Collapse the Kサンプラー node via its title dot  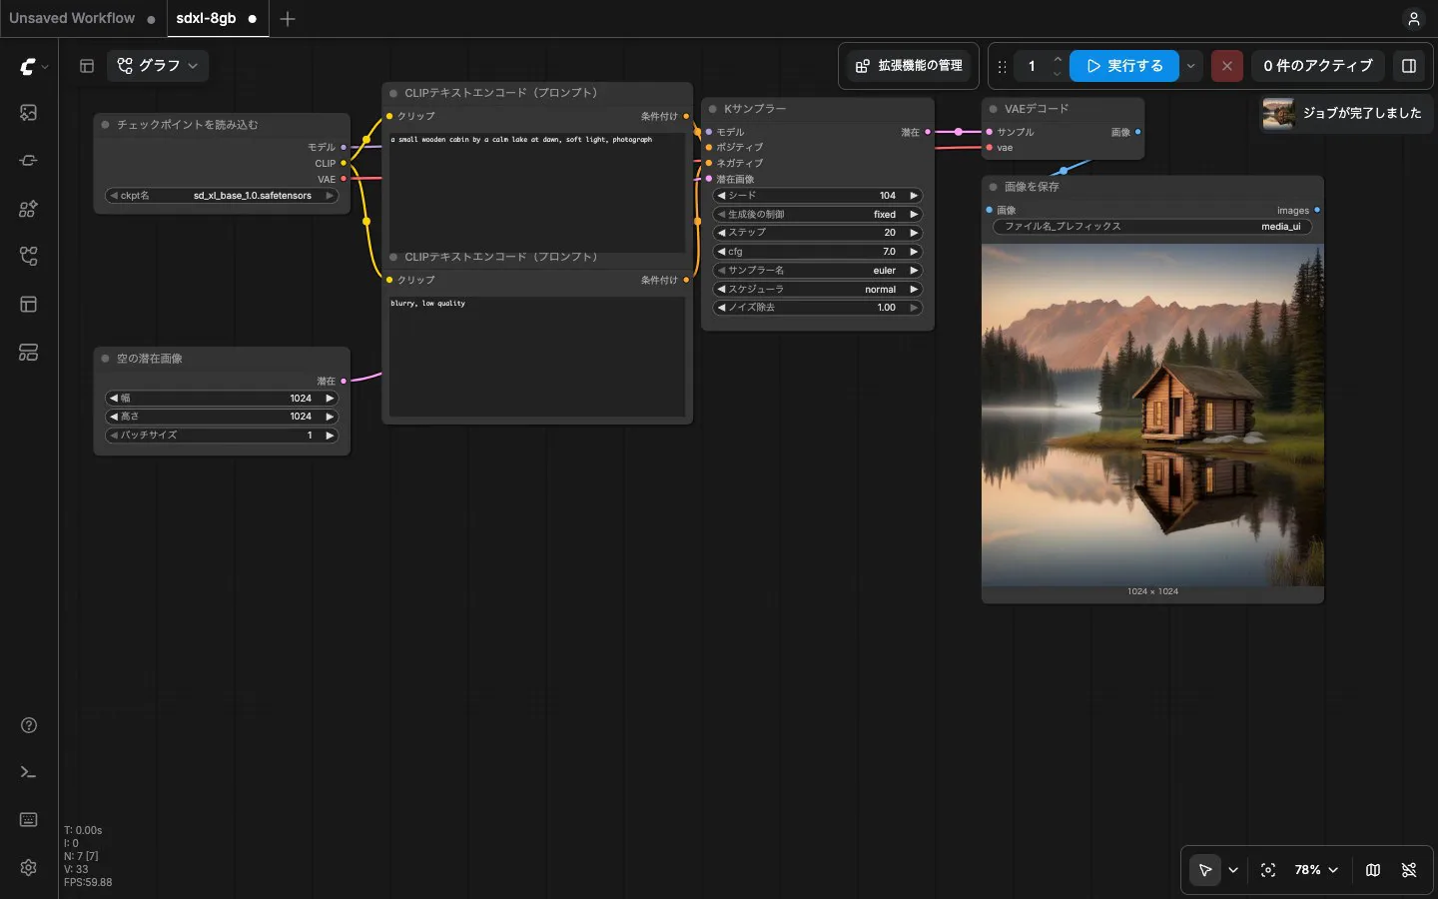coord(713,109)
